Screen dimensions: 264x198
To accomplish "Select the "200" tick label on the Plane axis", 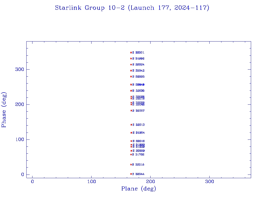I will pyautogui.click(x=150, y=181).
